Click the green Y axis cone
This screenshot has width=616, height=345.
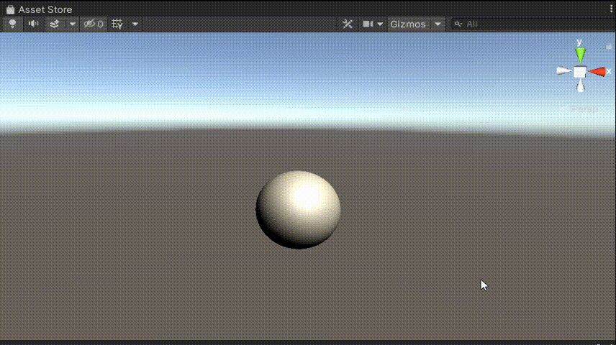point(580,54)
